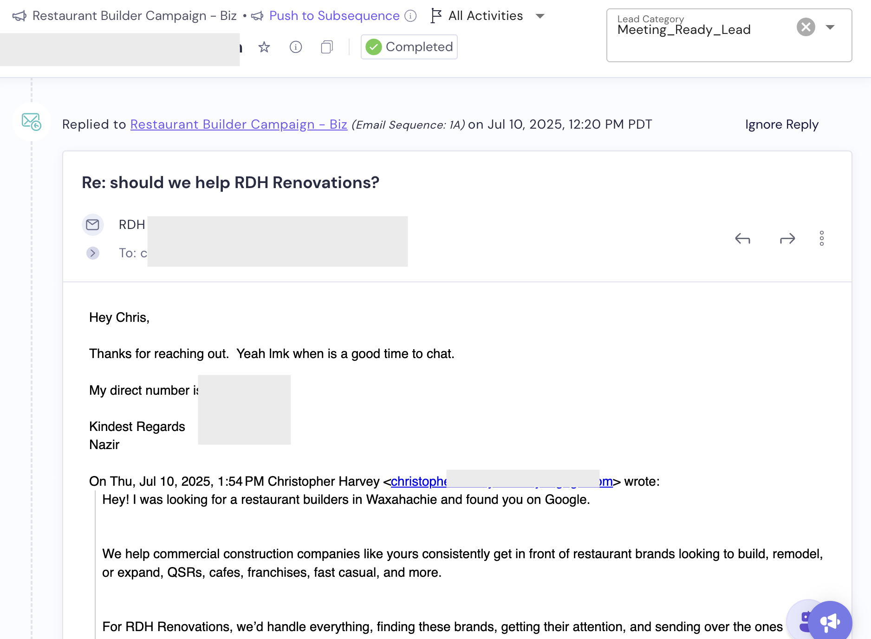Image resolution: width=871 pixels, height=639 pixels.
Task: Click the lead info circle icon
Action: (x=296, y=47)
